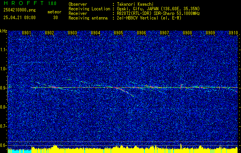241x153 pixels.
Task: Click the 0905 time marker
Action: [118, 33]
